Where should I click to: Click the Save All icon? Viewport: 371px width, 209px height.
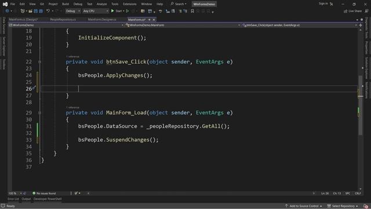point(41,11)
